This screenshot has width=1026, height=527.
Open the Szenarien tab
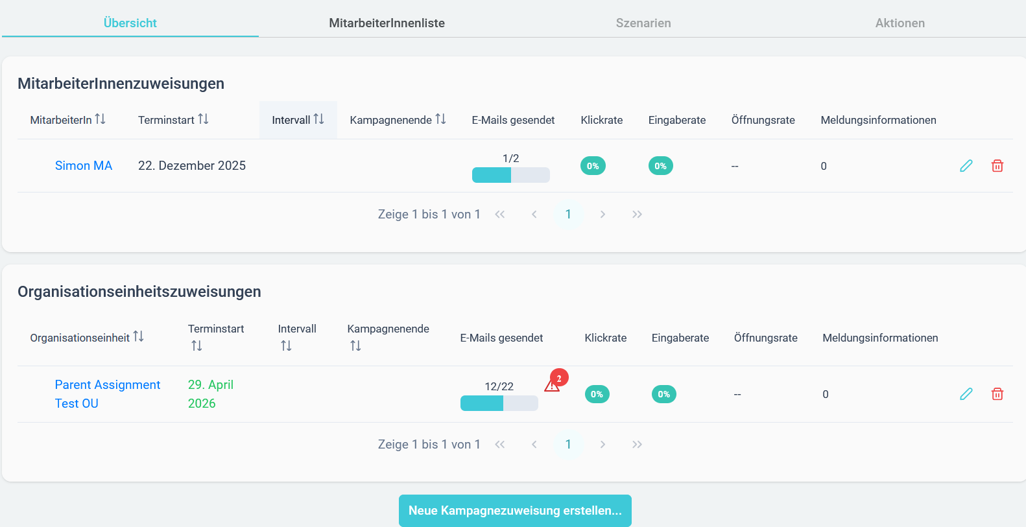(643, 23)
